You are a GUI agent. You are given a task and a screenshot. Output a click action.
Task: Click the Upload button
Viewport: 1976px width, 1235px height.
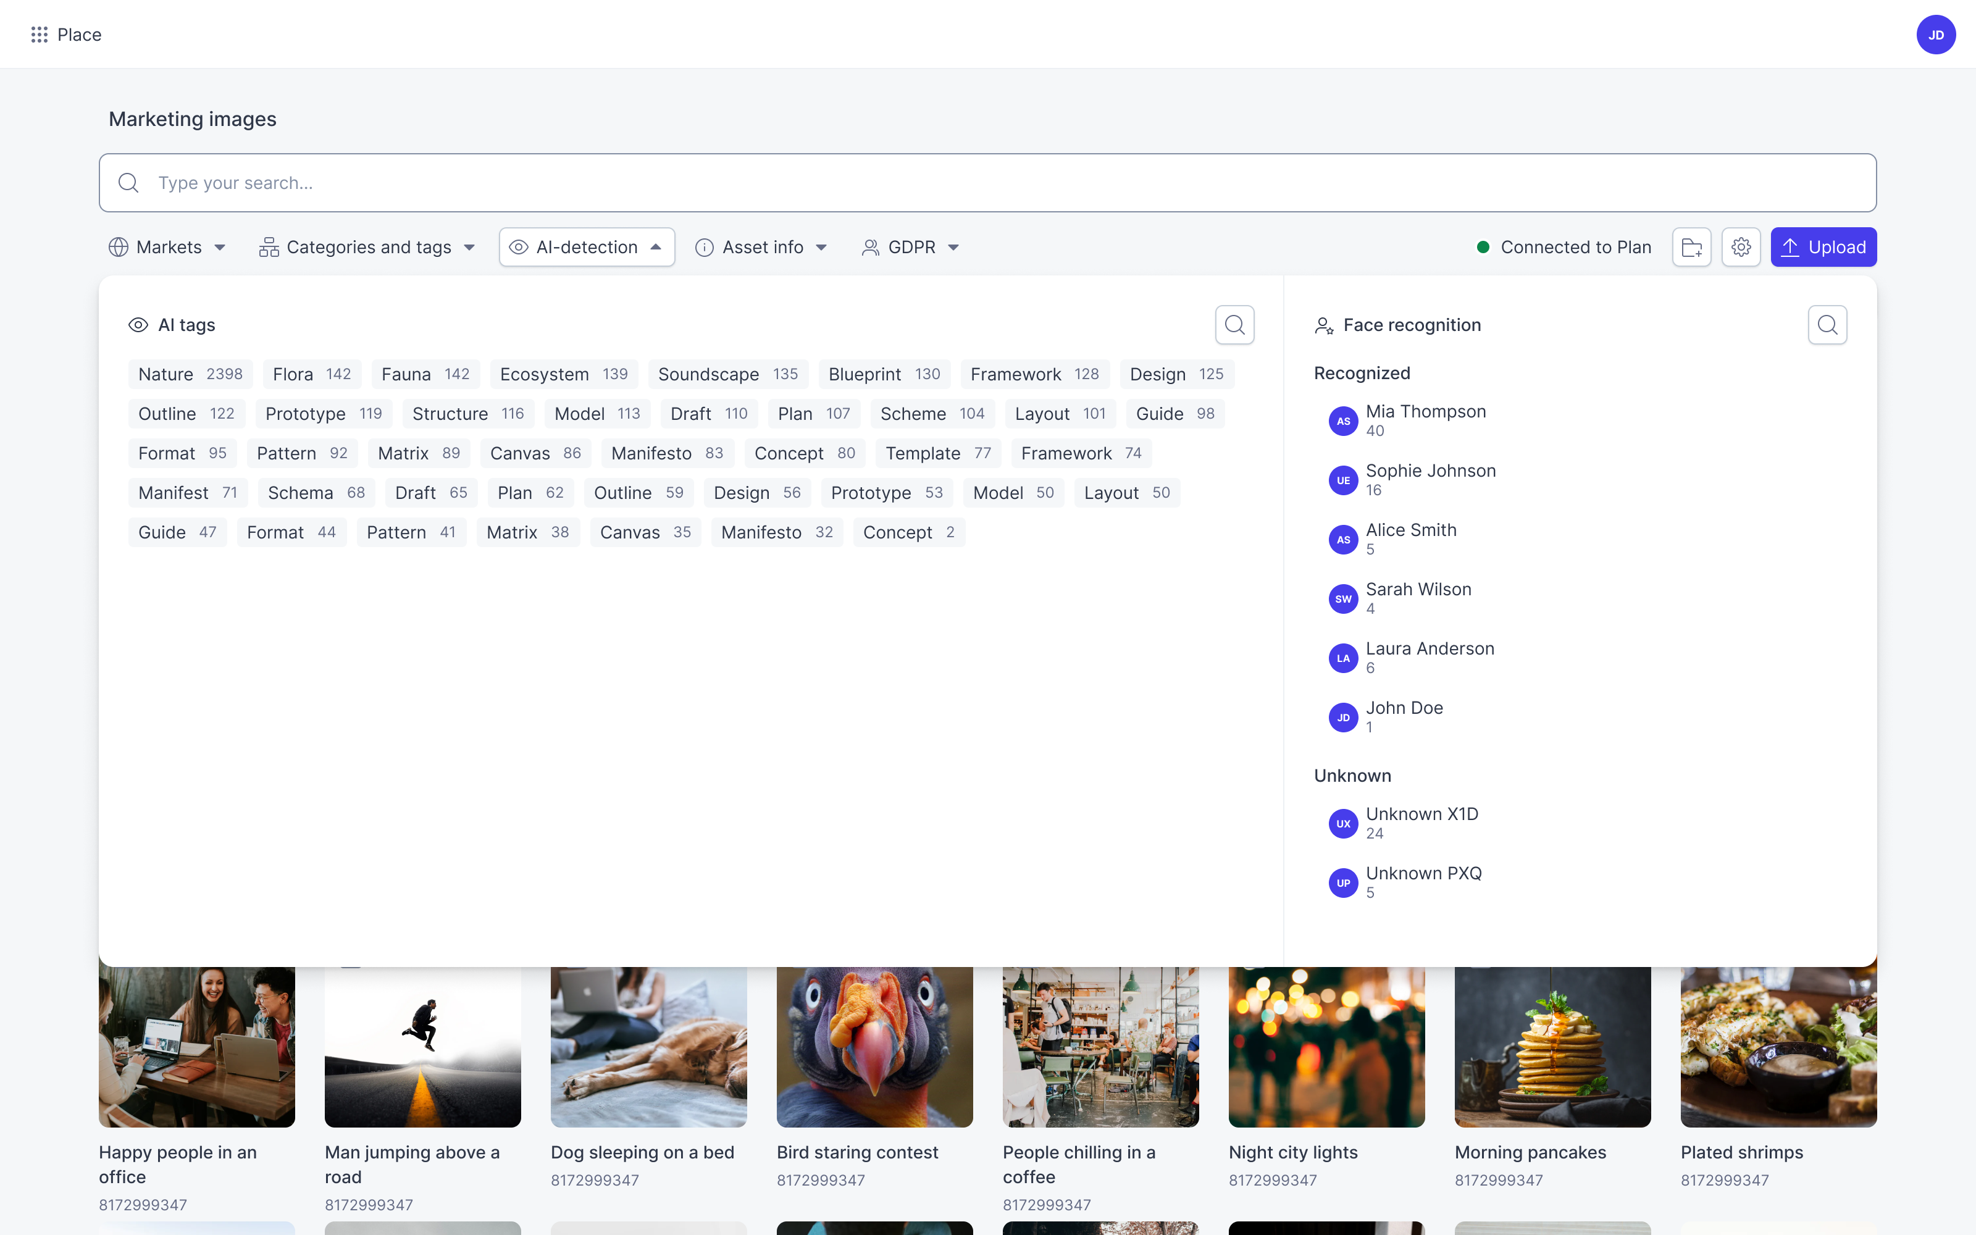pos(1823,246)
